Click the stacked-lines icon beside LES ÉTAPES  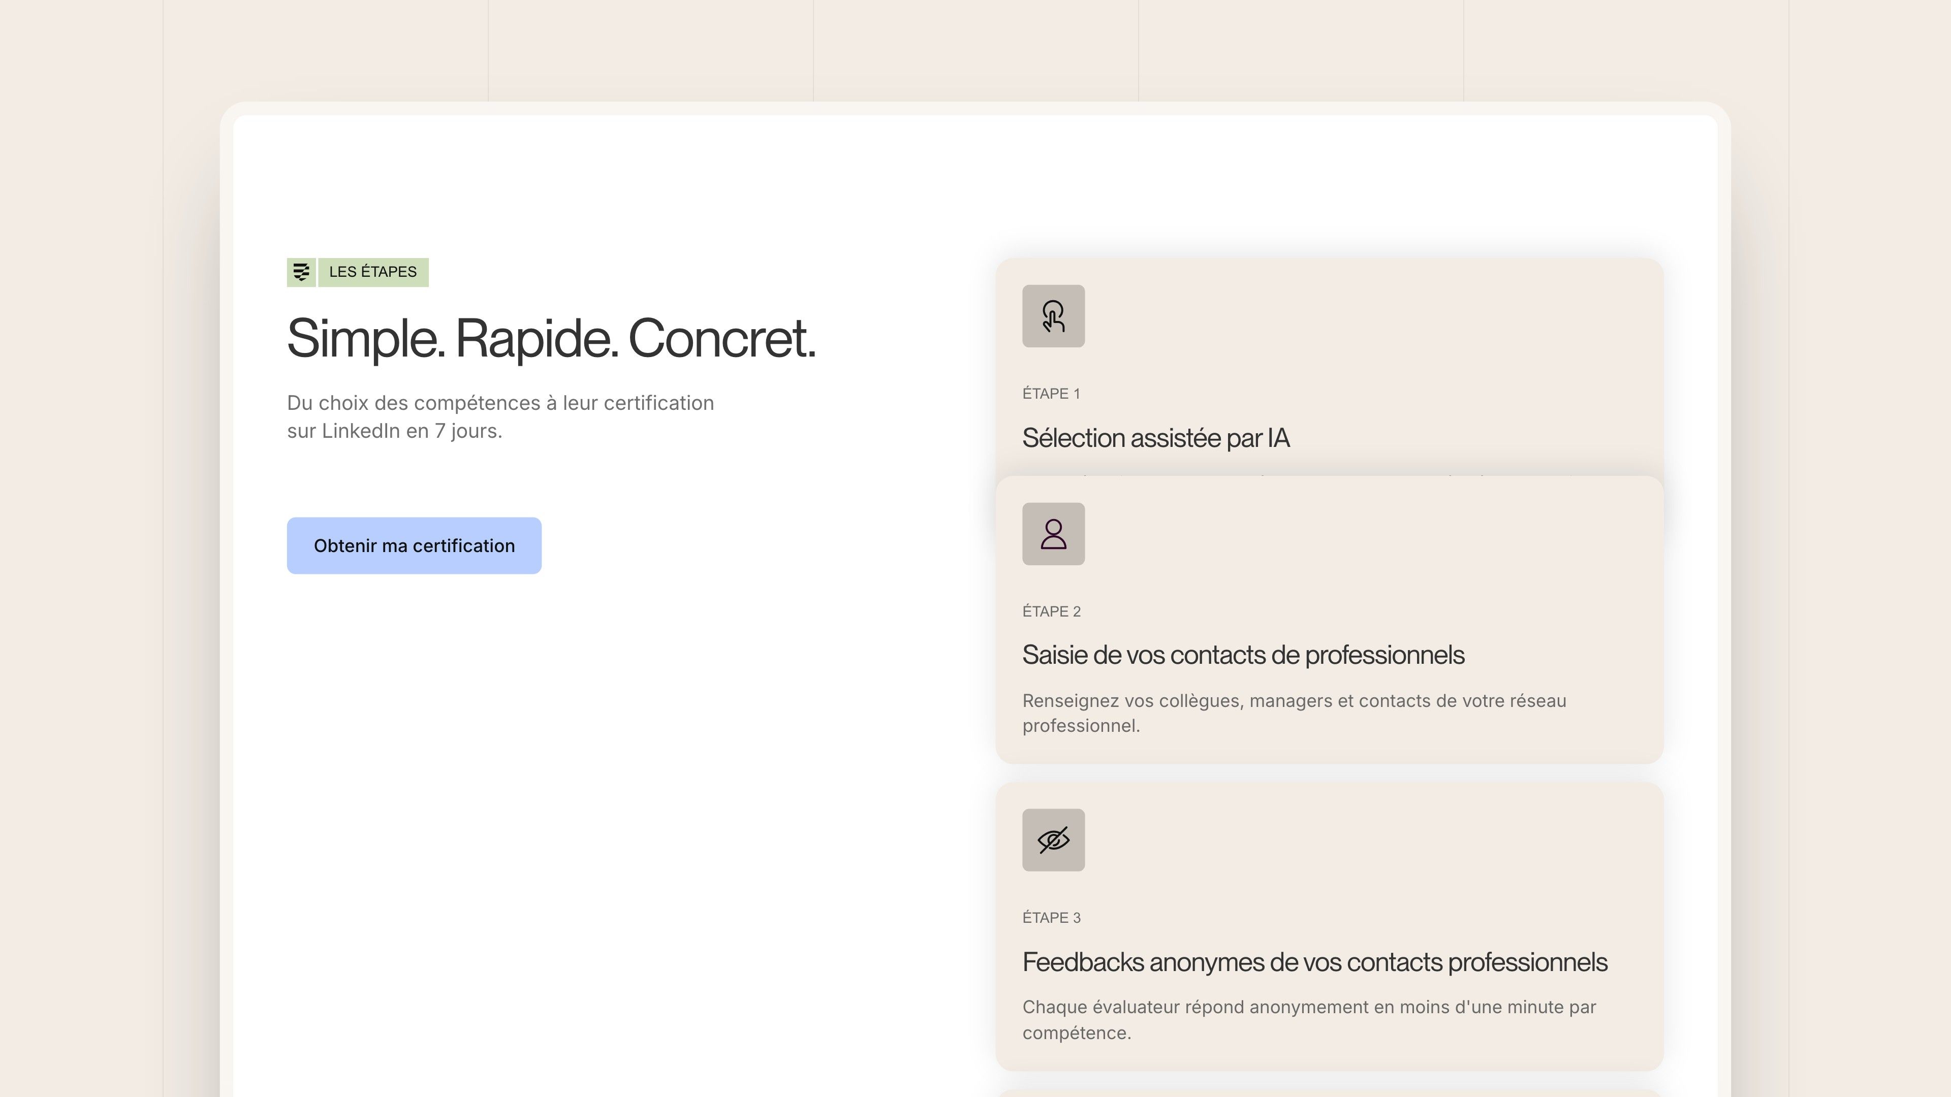[x=301, y=272]
